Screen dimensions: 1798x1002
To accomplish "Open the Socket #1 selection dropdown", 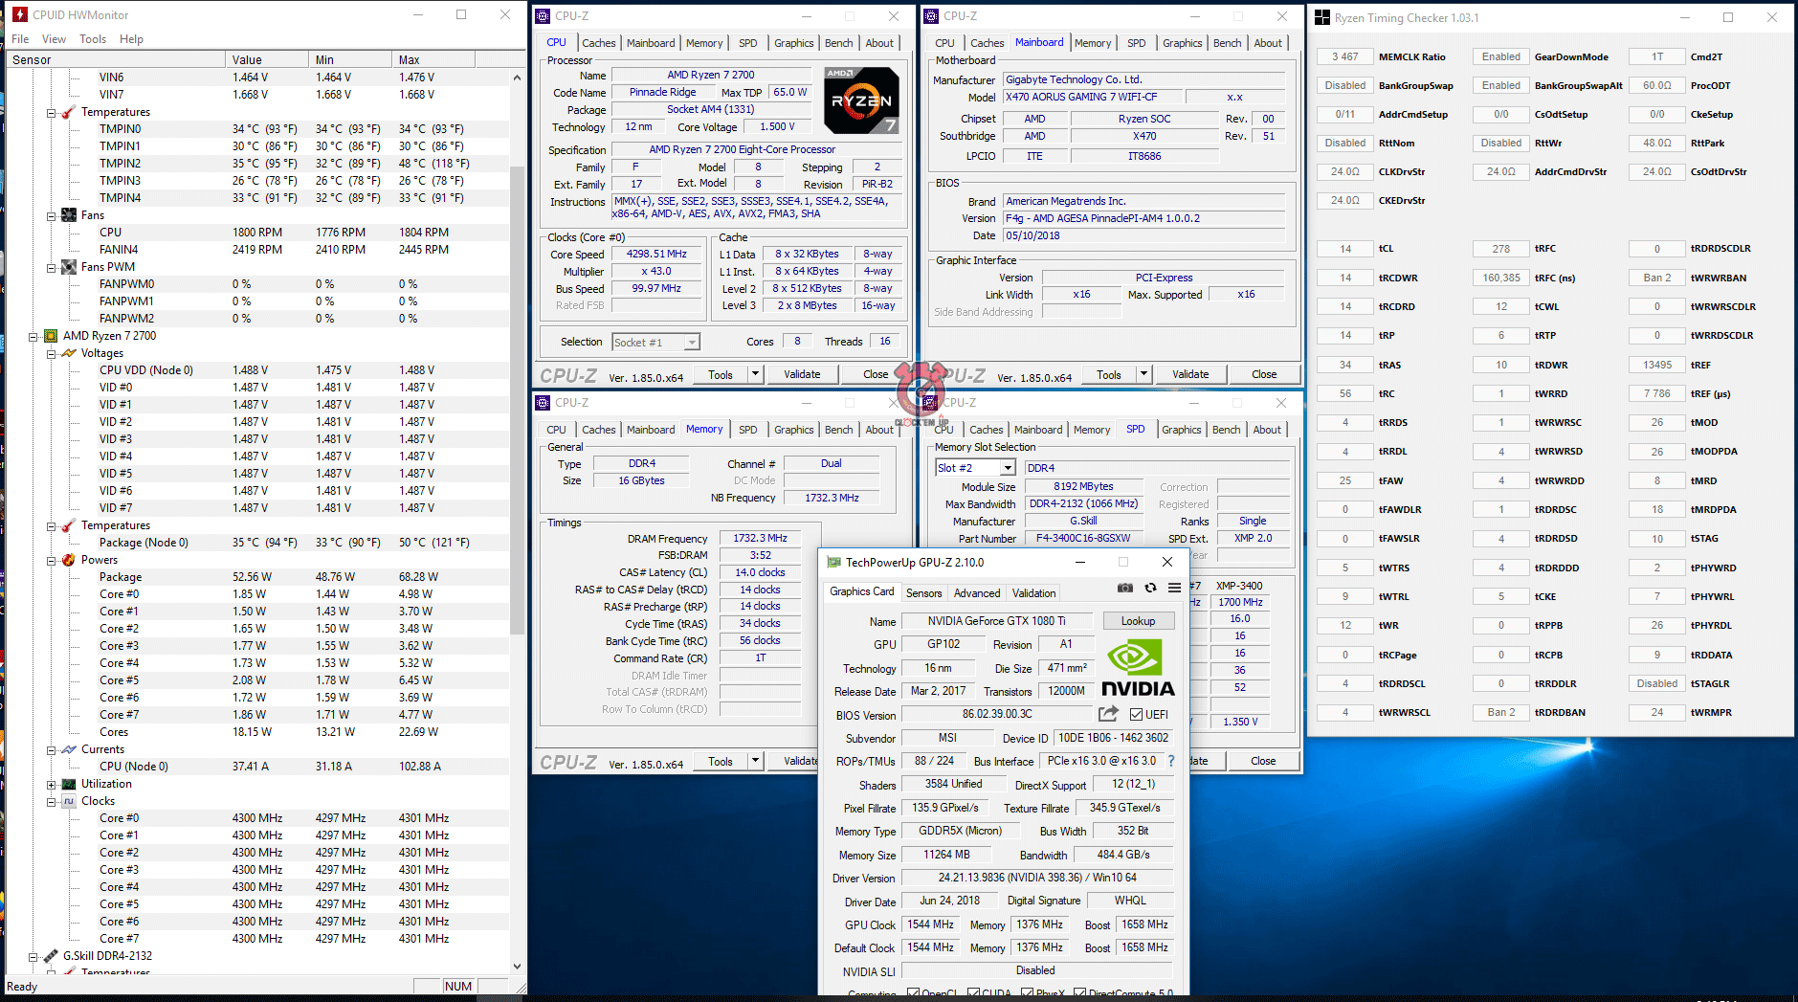I will click(x=692, y=342).
